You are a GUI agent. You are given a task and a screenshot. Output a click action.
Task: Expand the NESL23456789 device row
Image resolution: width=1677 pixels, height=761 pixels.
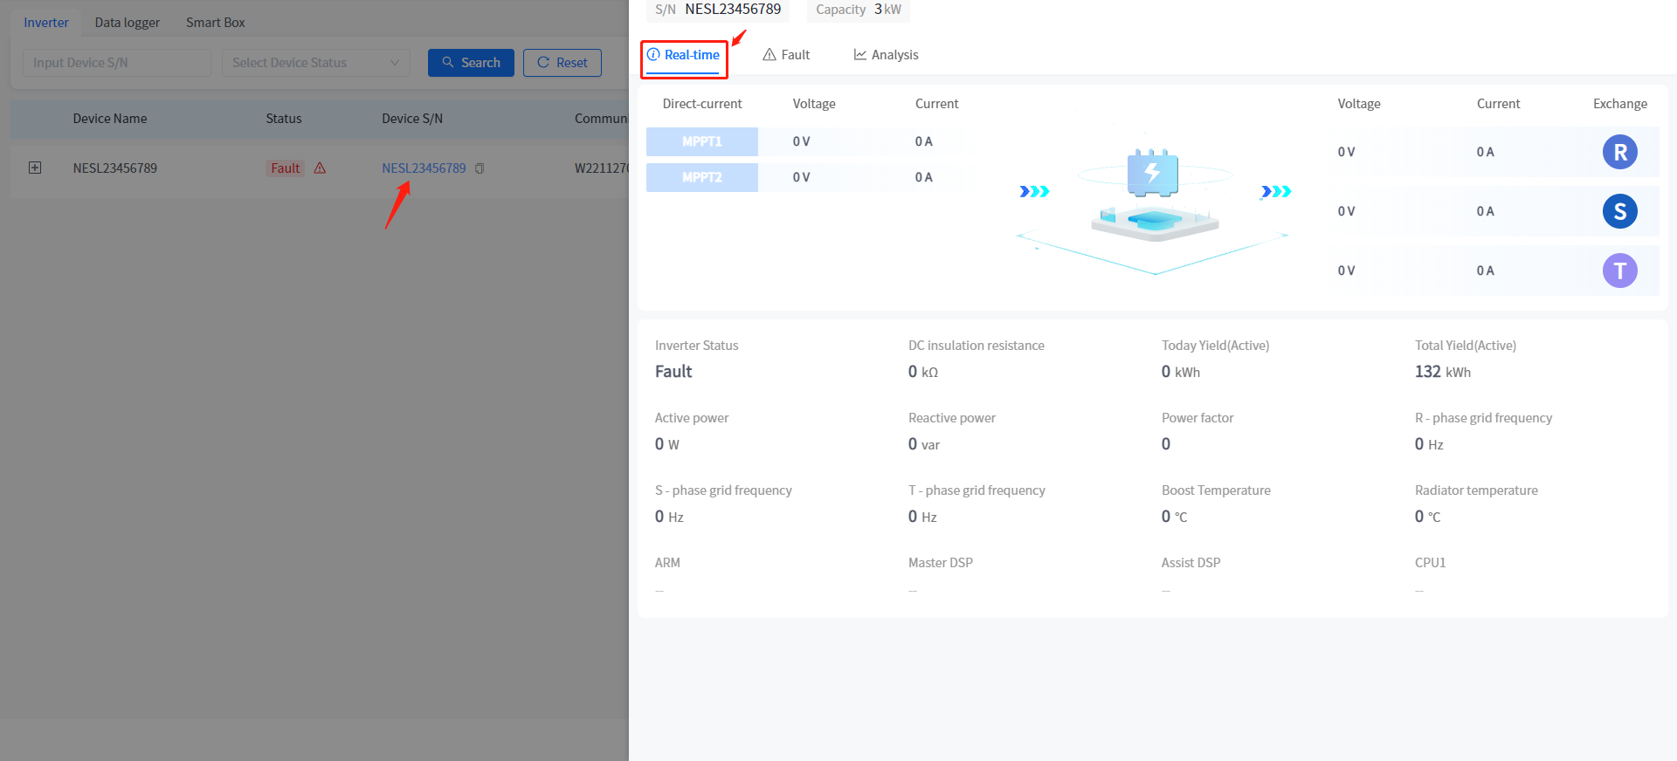point(35,168)
